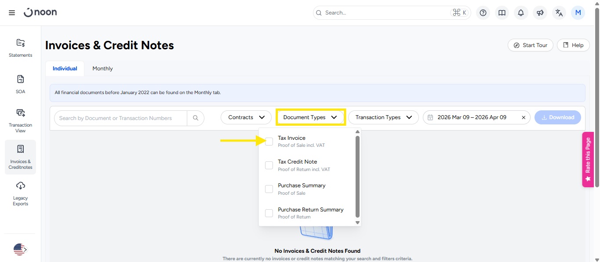Viewport: 600px width, 262px height.
Task: Open the book guide icon
Action: point(502,13)
